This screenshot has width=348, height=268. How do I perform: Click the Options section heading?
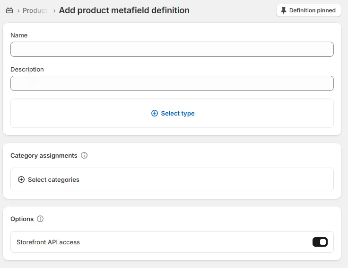tap(22, 219)
